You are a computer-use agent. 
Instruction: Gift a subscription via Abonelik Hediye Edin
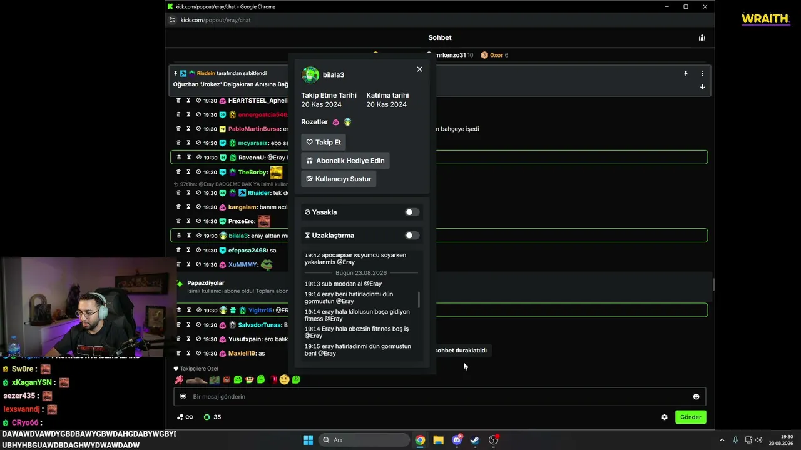click(x=345, y=161)
